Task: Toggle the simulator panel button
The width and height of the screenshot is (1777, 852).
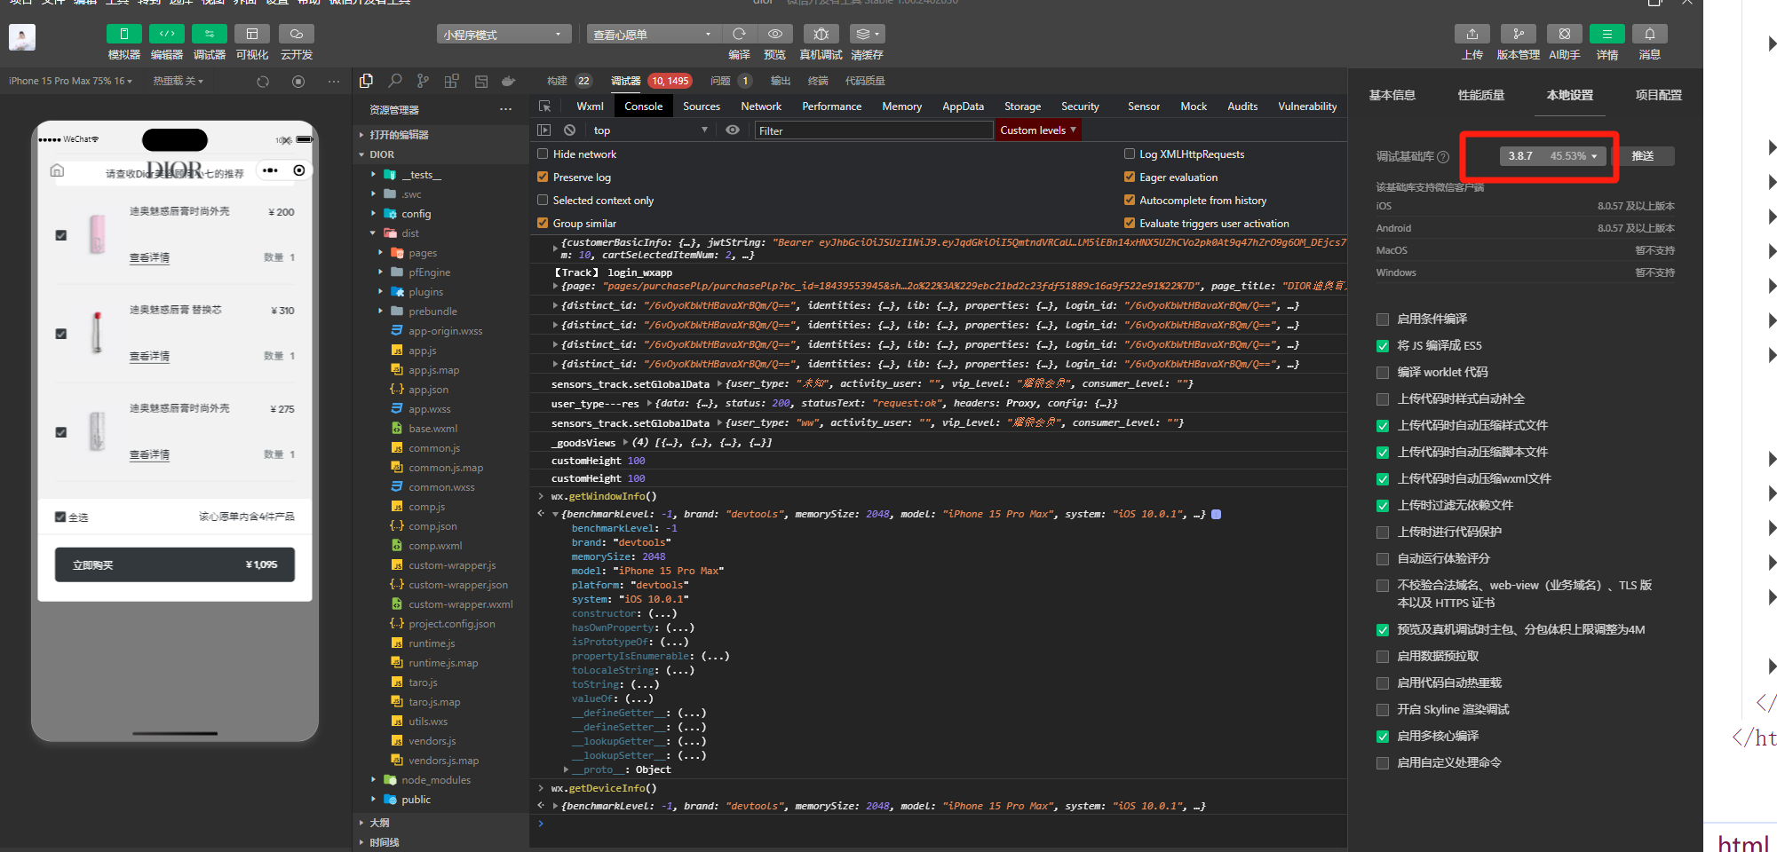Action: pyautogui.click(x=123, y=34)
